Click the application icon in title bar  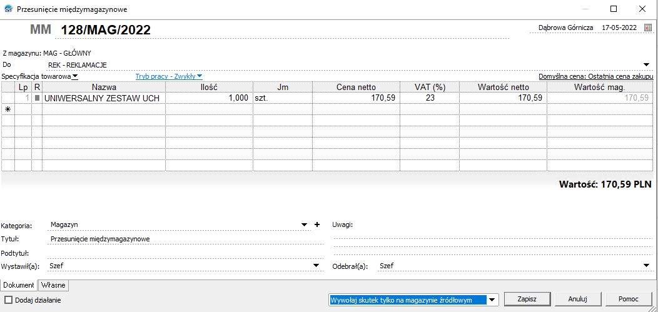pos(7,9)
